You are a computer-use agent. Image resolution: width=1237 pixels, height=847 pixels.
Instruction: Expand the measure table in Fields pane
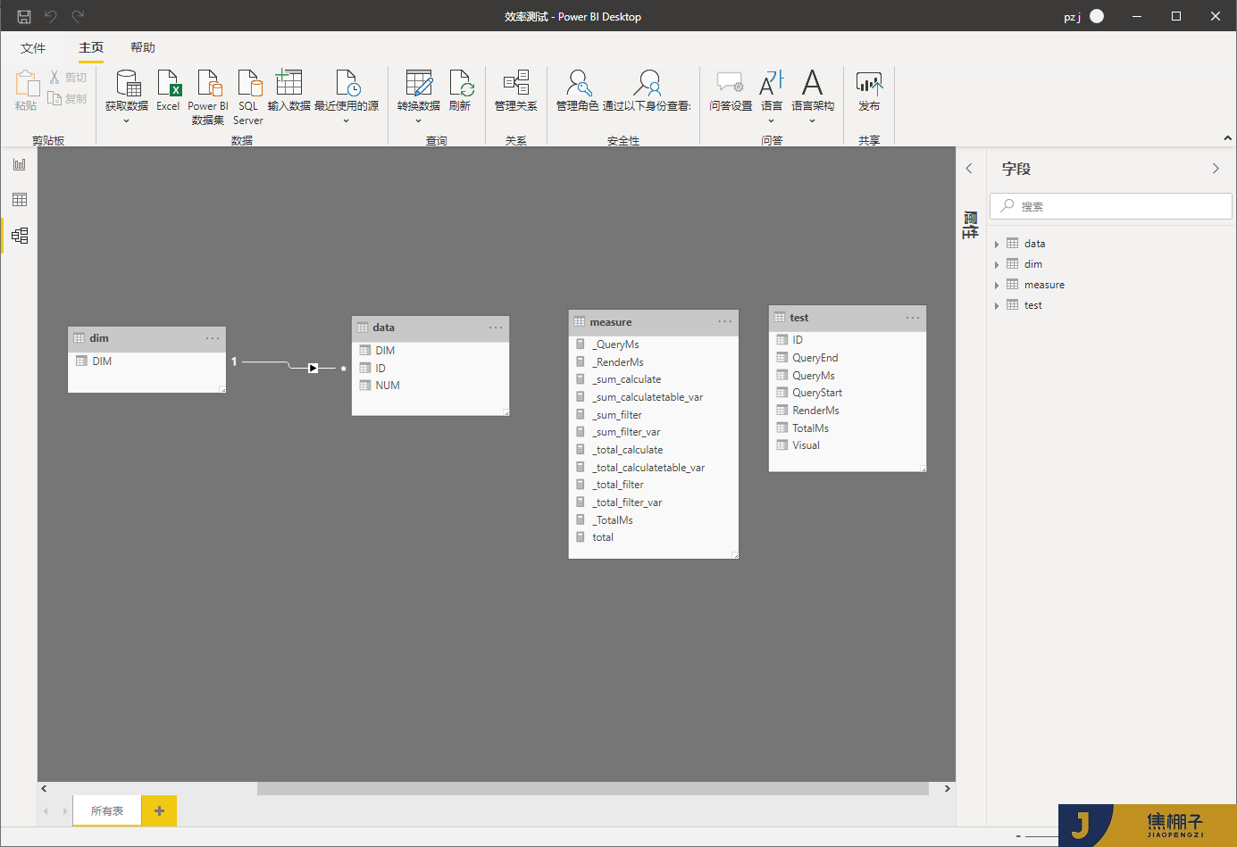(997, 285)
